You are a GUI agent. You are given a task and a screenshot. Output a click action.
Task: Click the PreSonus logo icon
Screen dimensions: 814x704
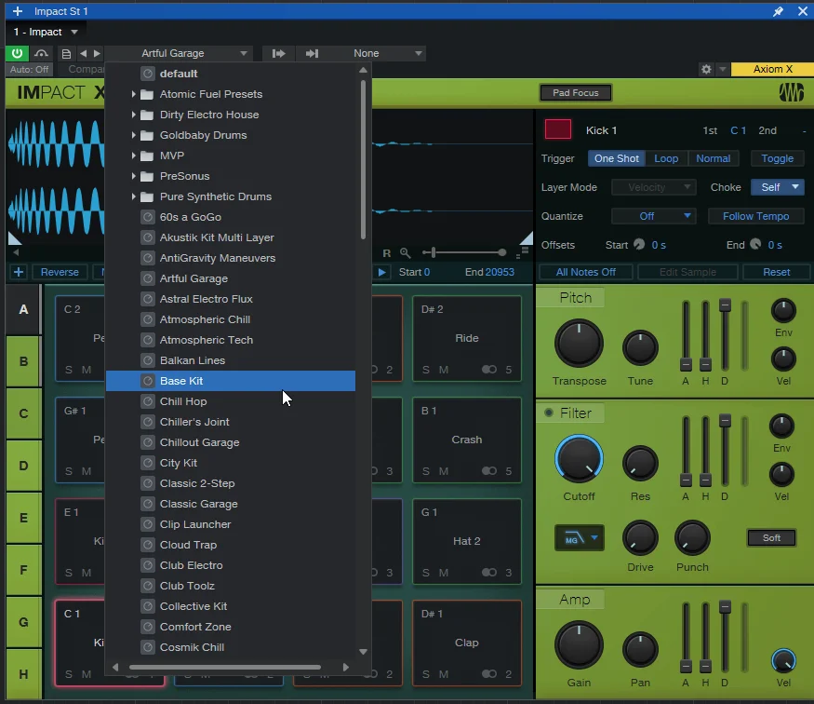click(x=791, y=92)
